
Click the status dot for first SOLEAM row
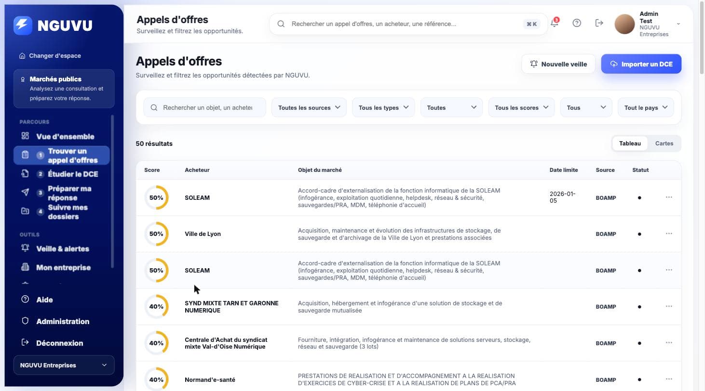coord(639,197)
